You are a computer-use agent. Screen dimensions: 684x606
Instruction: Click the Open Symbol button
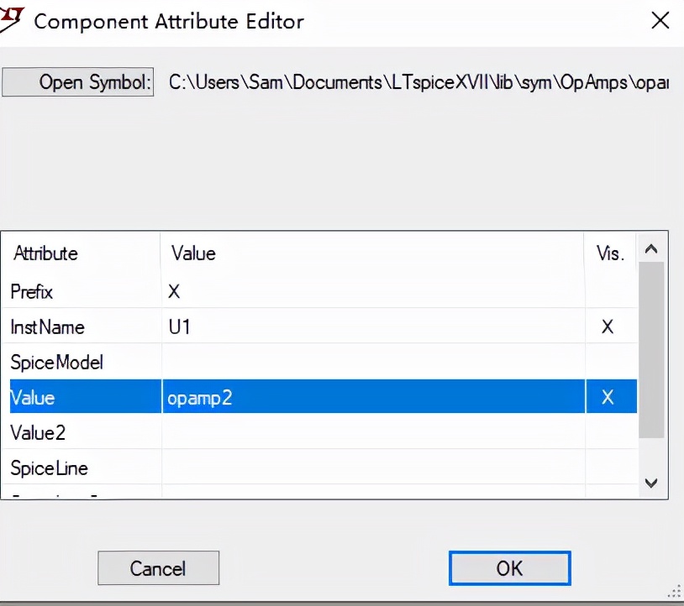click(x=78, y=82)
